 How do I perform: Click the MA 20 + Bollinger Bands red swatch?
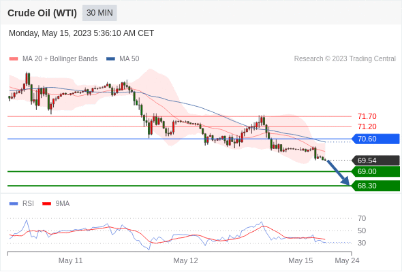point(14,59)
